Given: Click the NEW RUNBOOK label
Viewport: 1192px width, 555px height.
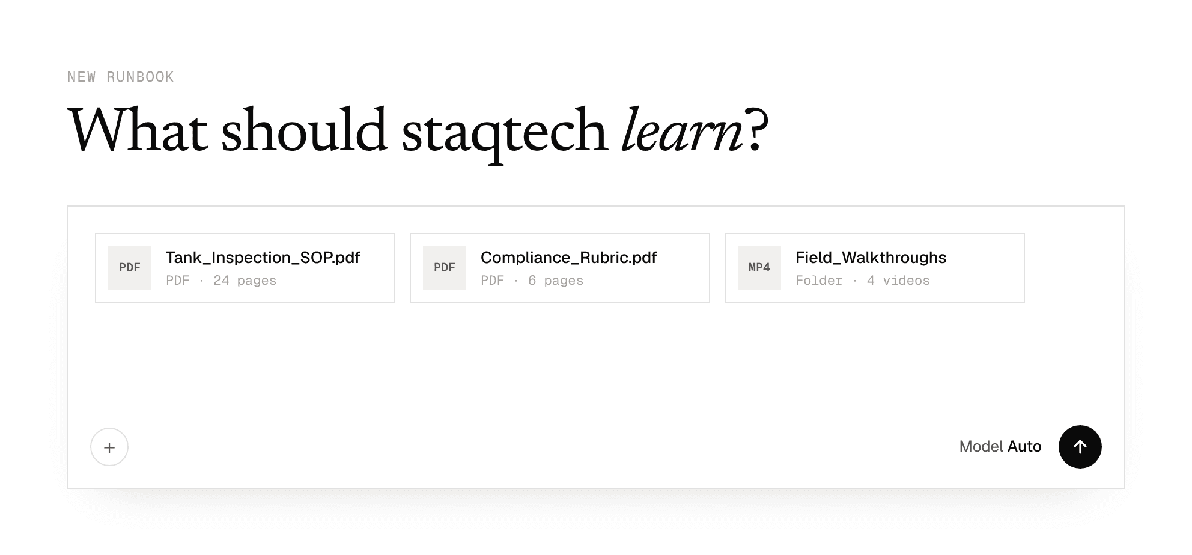Looking at the screenshot, I should pyautogui.click(x=121, y=77).
